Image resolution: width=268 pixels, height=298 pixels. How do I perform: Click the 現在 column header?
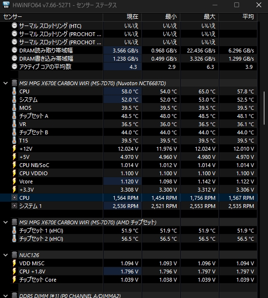122,17
